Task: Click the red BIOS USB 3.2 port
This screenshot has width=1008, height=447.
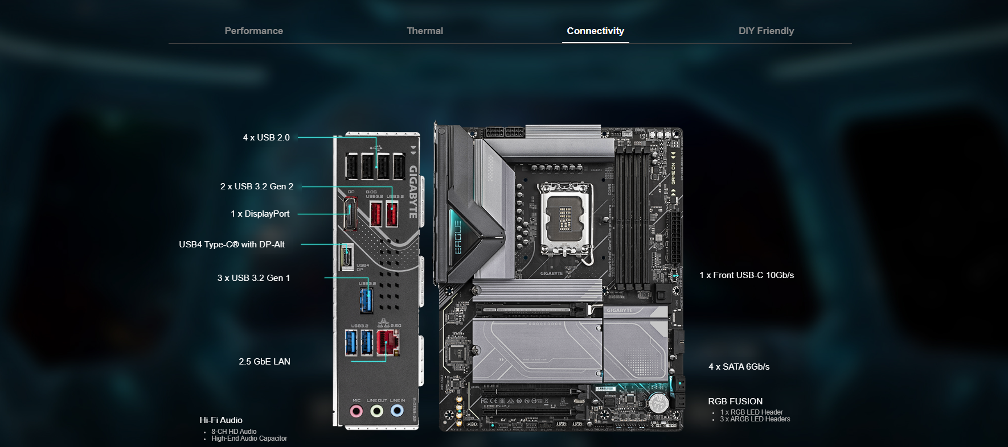Action: tap(376, 214)
